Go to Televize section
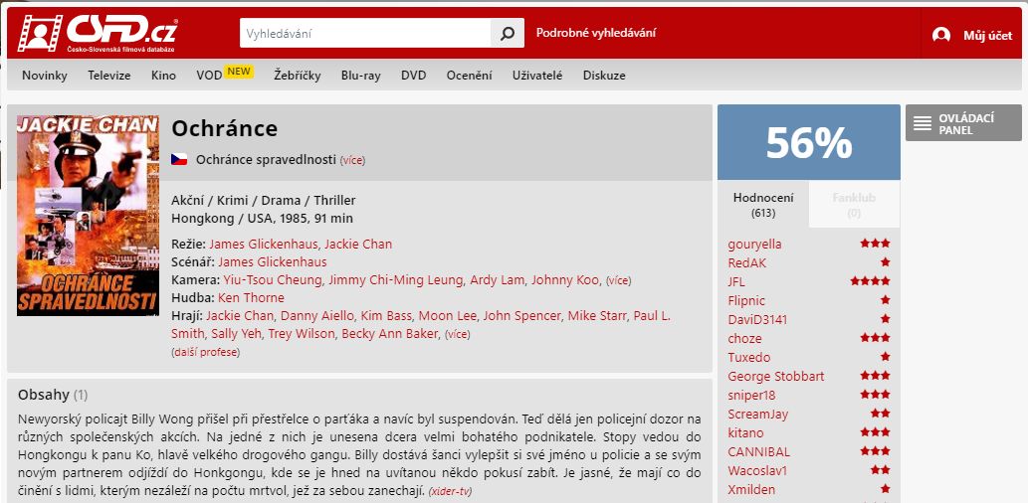This screenshot has height=503, width=1028. (x=109, y=76)
